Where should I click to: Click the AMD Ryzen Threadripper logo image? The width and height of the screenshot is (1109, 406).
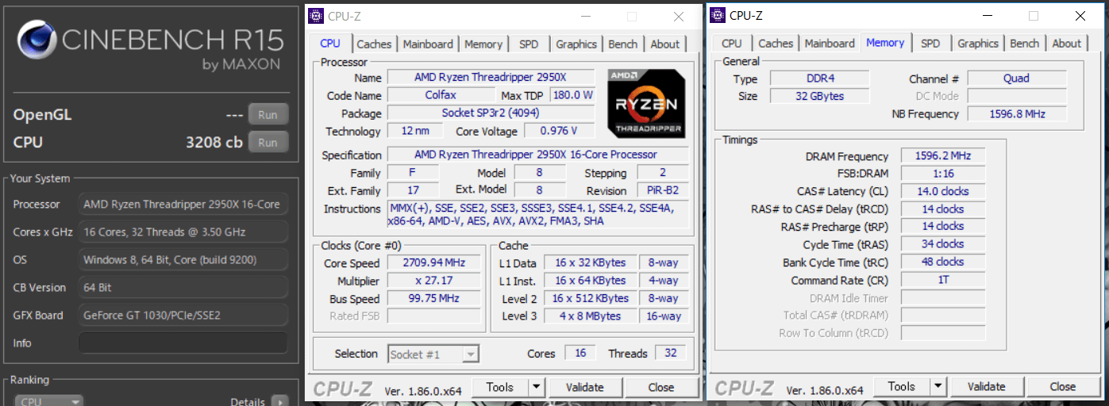click(646, 103)
